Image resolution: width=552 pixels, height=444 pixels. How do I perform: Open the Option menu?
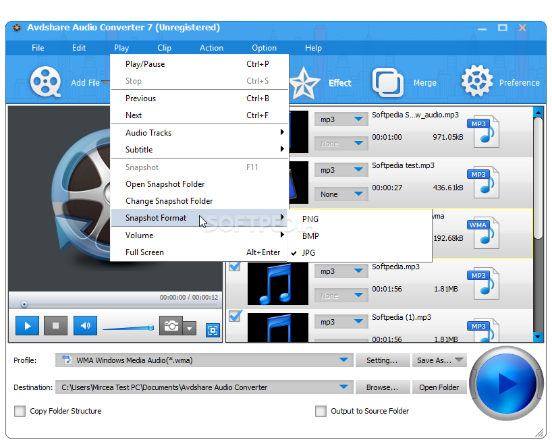(264, 47)
